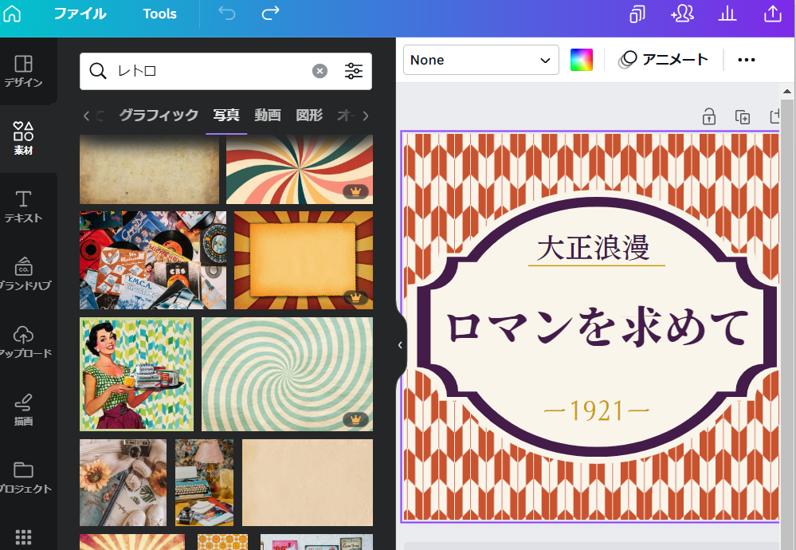Open the share upload icon
This screenshot has width=796, height=550.
pos(773,14)
